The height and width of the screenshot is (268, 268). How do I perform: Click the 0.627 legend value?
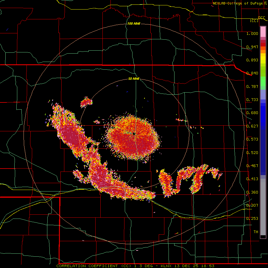coord(252,126)
